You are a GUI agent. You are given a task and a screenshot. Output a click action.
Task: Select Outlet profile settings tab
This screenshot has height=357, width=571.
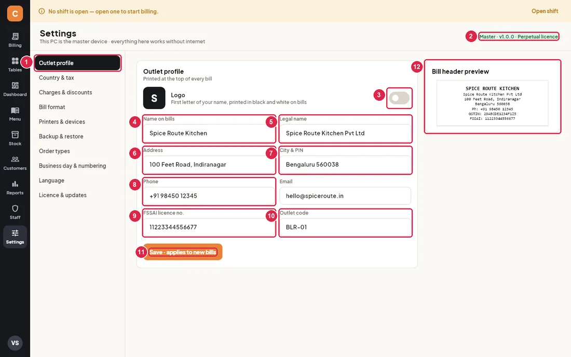pyautogui.click(x=77, y=63)
